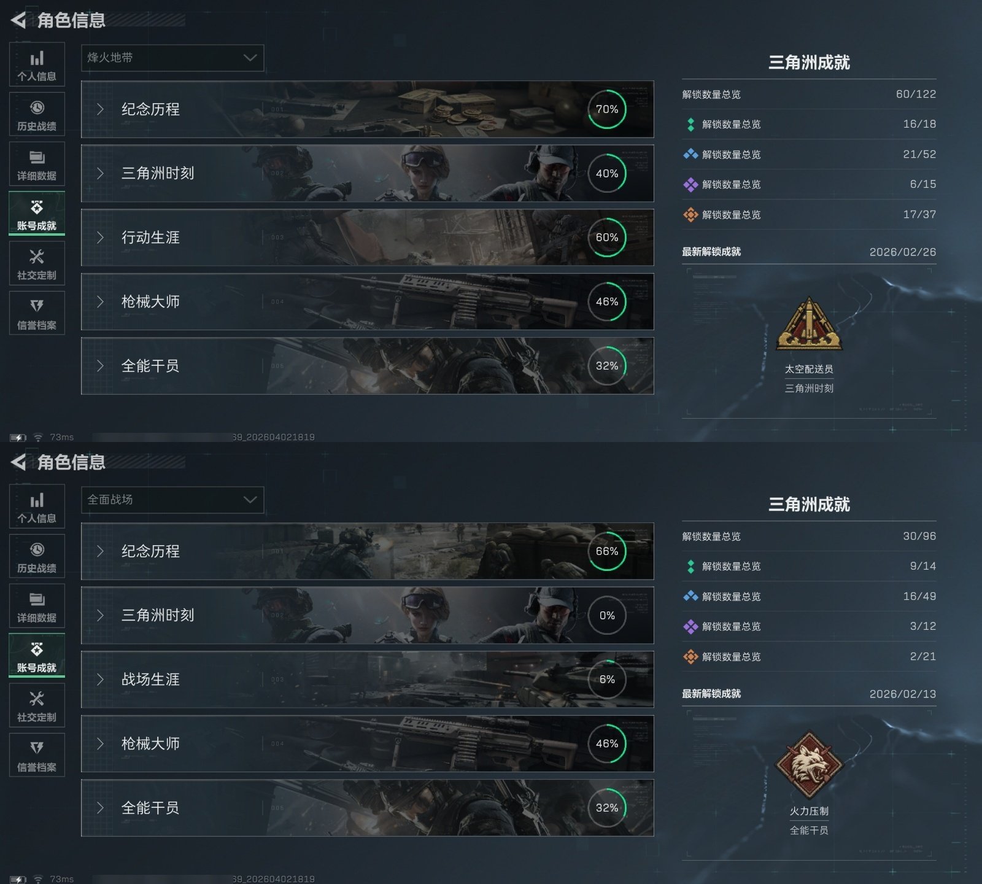Image resolution: width=982 pixels, height=884 pixels.
Task: Open 详细数据 icon in the 全面战场 screen
Action: click(37, 599)
